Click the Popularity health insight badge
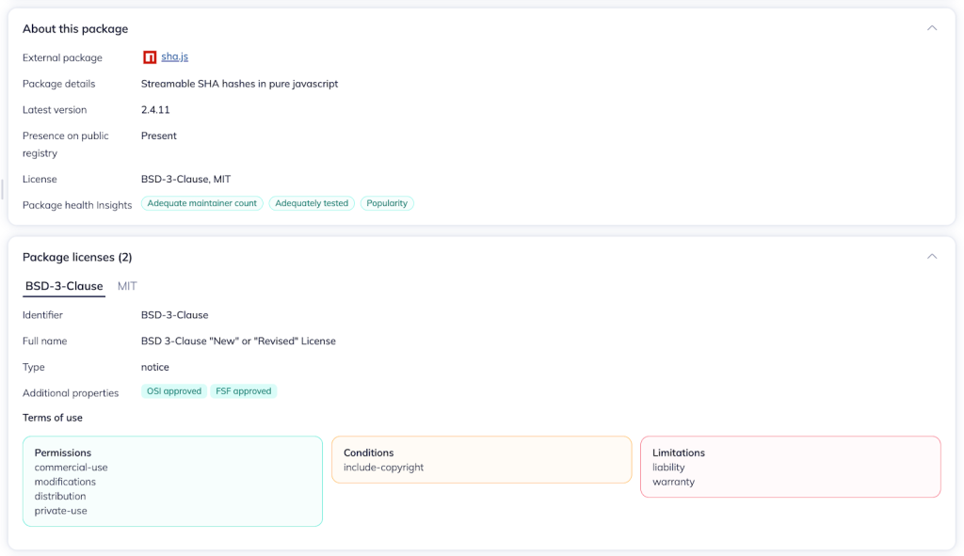The width and height of the screenshot is (964, 556). [387, 203]
